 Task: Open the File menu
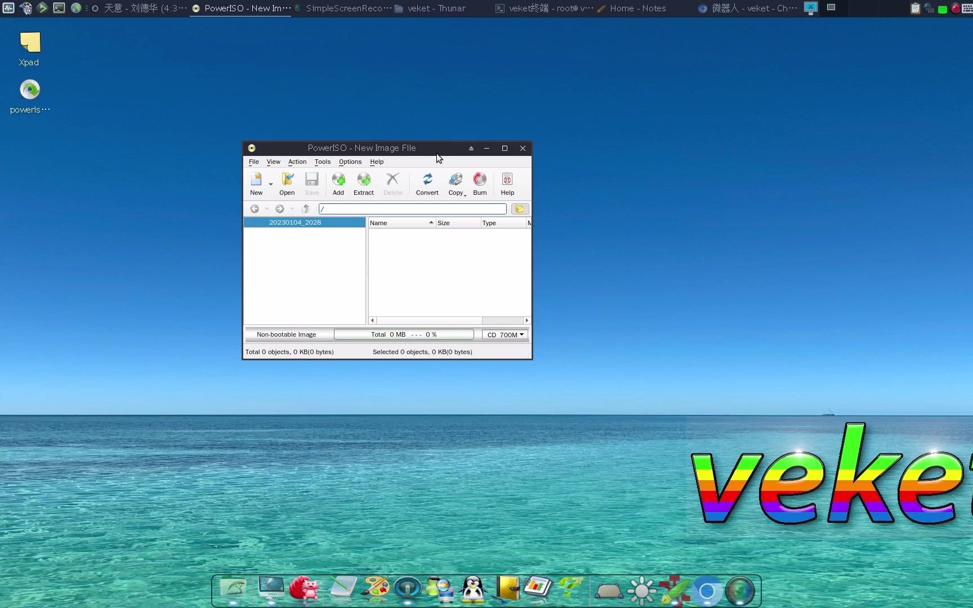tap(254, 162)
